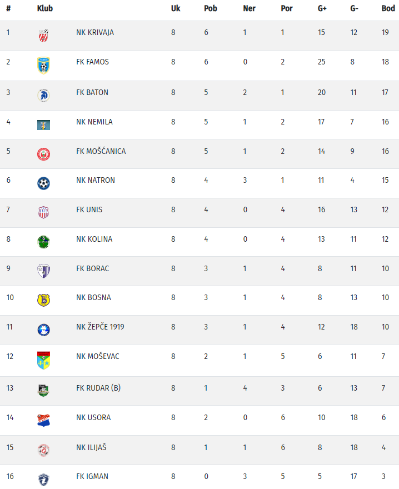Screen dimensions: 399x489
Task: Open the FK Rudar (B) team link
Action: pos(98,388)
